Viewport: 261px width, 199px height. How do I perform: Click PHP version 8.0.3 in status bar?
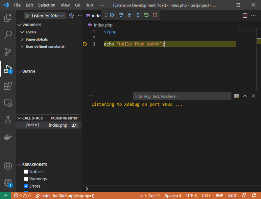point(232,195)
